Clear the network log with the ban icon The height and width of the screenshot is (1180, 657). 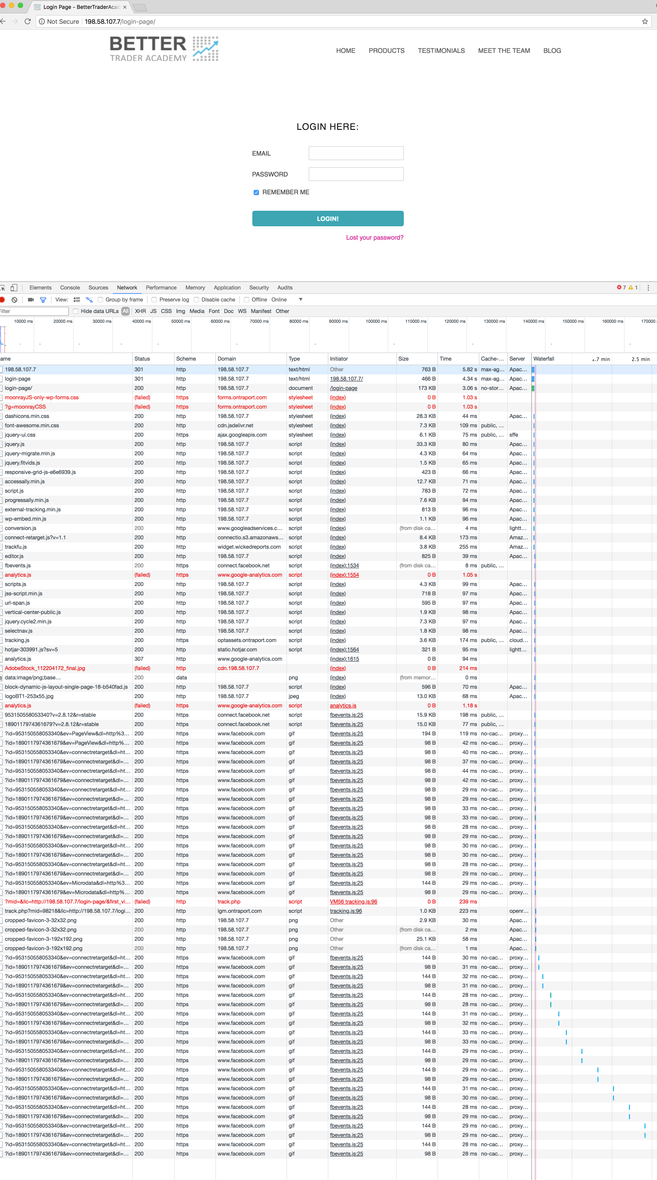[x=15, y=300]
